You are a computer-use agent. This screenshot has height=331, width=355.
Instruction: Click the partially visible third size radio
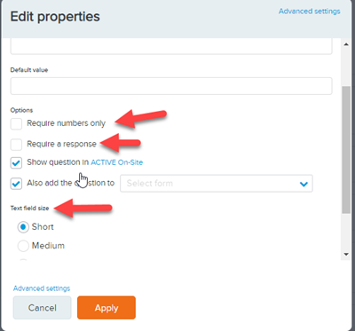(x=23, y=261)
